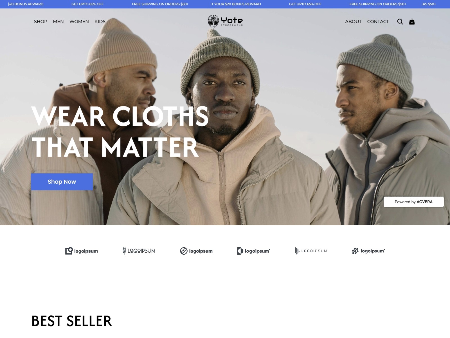Go to the MEN category
Viewport: 450px width, 338px height.
(58, 22)
